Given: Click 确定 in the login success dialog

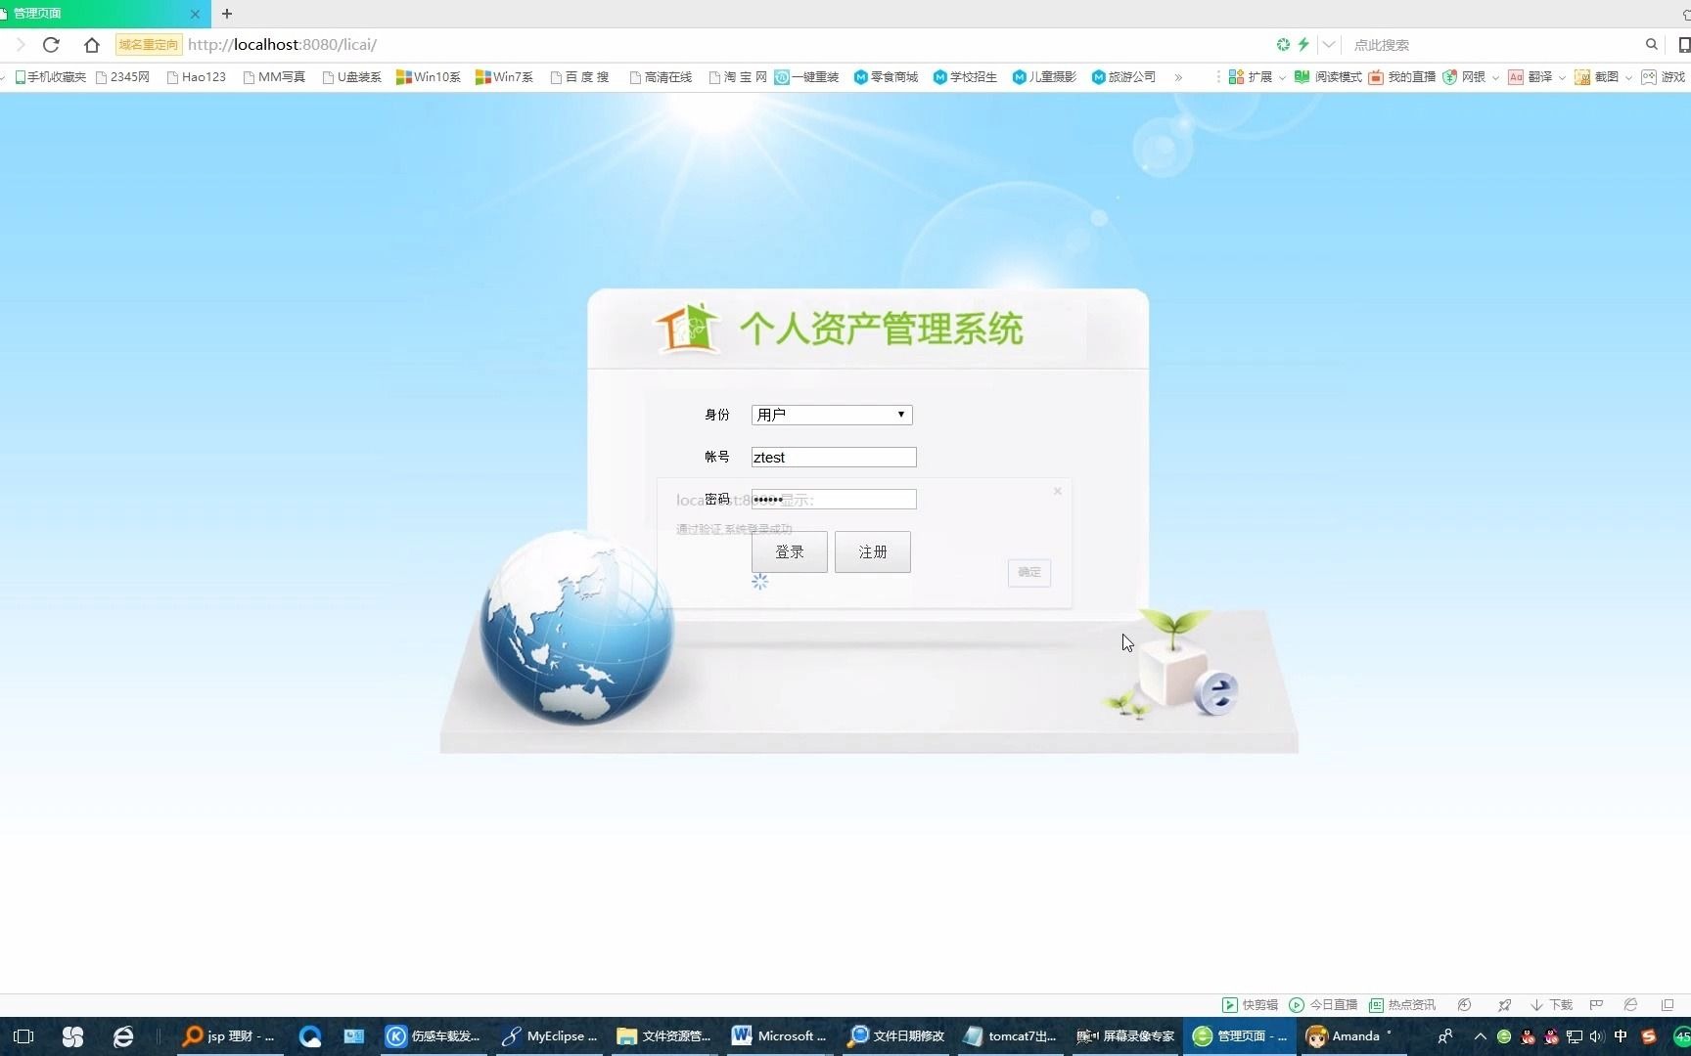Looking at the screenshot, I should click(1028, 572).
